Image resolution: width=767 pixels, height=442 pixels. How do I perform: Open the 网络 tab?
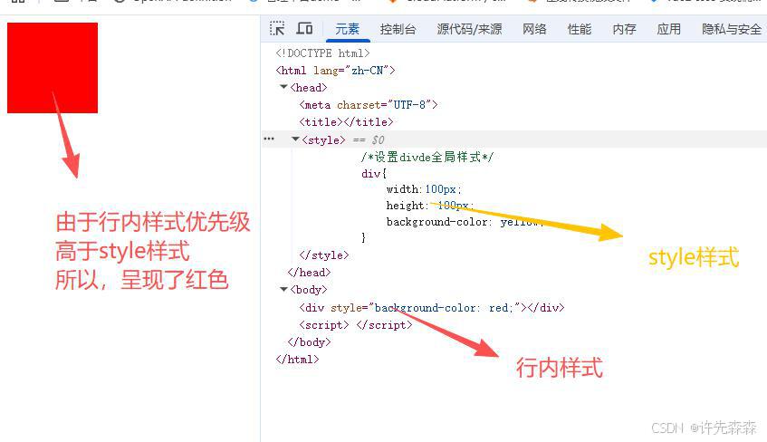pyautogui.click(x=534, y=29)
